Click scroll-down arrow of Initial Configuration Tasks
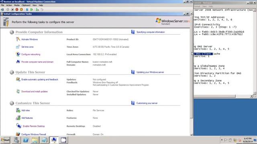This screenshot has width=257, height=144. [191, 135]
